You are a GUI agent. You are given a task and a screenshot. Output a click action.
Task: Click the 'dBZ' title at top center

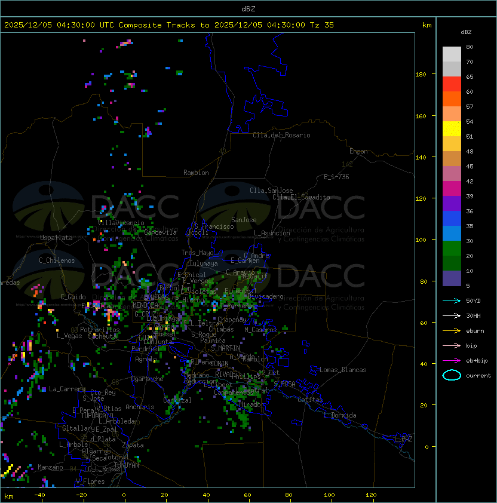tap(249, 9)
